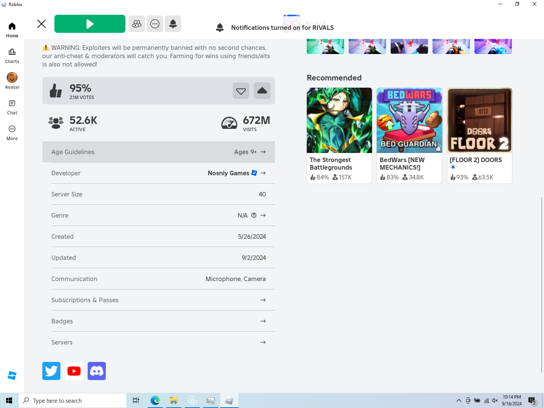Click the muted volume tray icon
This screenshot has height=408, width=544.
pos(495,400)
